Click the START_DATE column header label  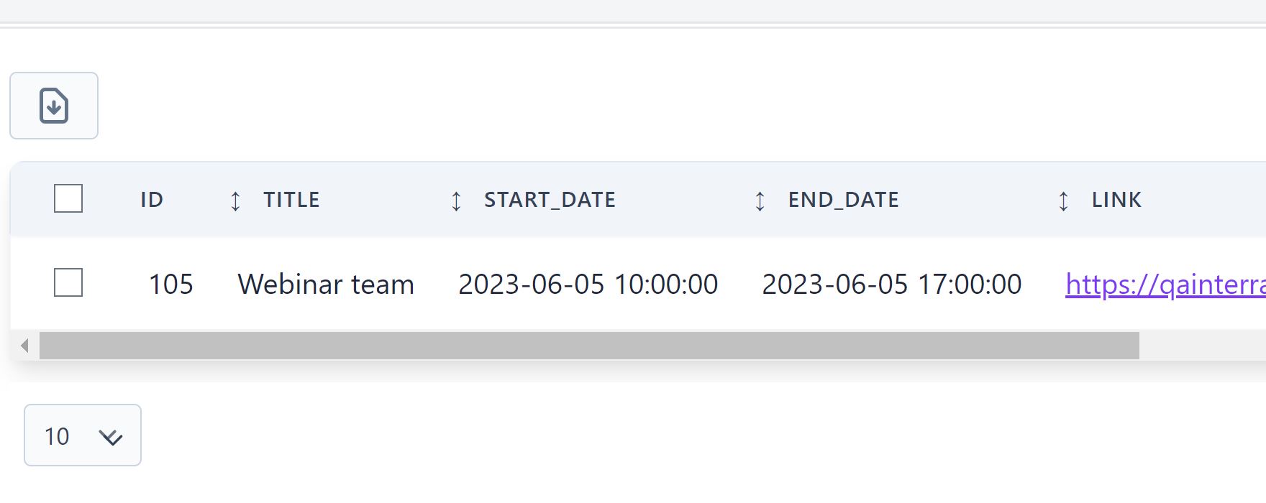550,200
